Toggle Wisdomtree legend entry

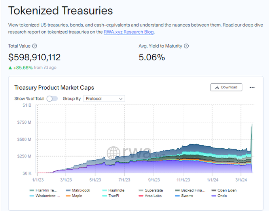[x=45, y=196]
